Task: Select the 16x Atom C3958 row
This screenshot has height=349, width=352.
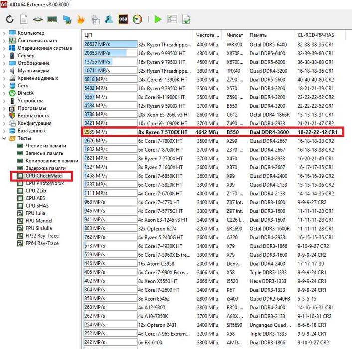Action: (x=212, y=263)
